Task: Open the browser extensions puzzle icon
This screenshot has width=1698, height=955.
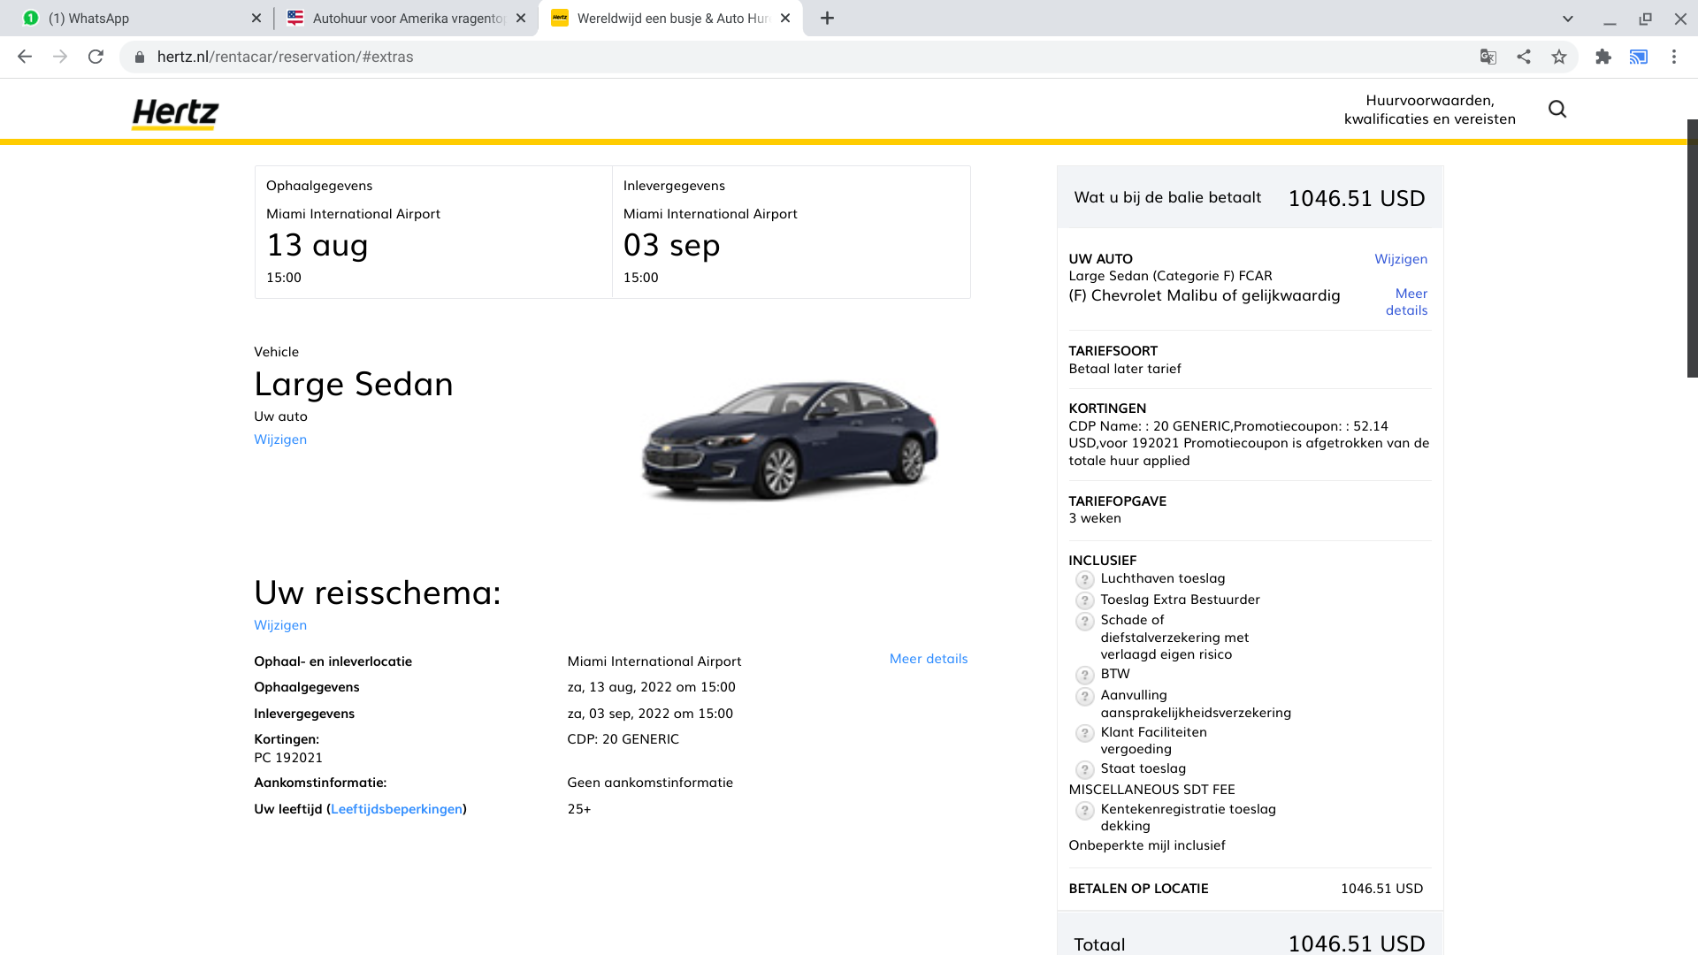Action: (1602, 57)
